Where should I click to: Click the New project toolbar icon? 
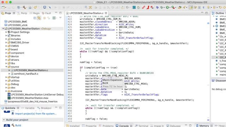(x=3, y=7)
